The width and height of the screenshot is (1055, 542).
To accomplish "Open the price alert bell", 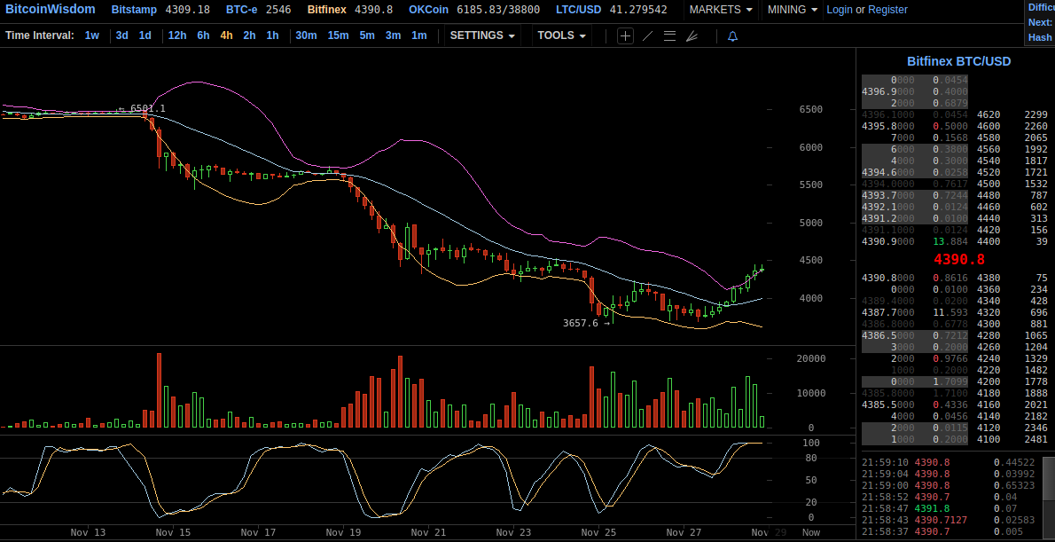I will click(732, 35).
